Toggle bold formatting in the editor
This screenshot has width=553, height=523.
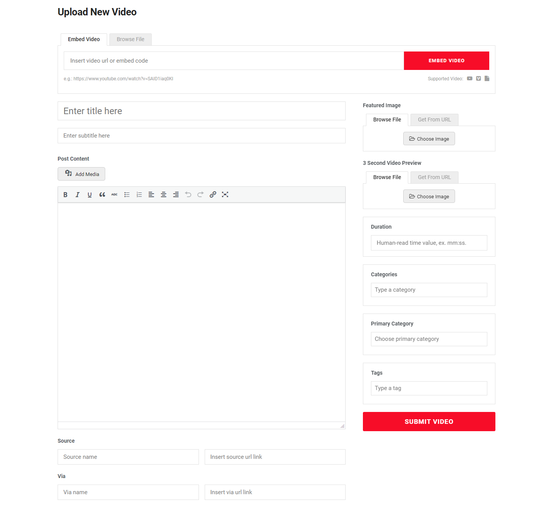point(65,195)
